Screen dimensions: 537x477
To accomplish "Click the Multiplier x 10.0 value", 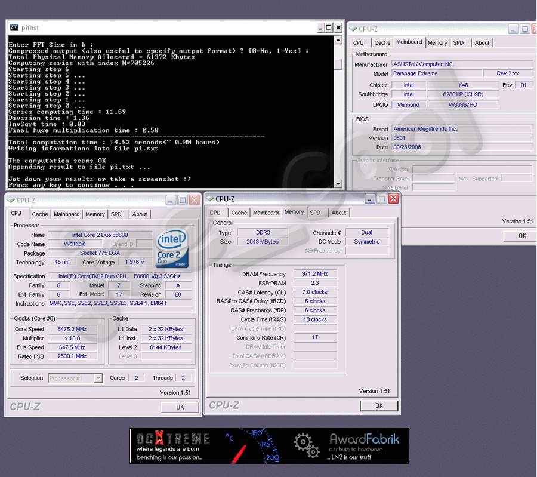I will point(72,338).
